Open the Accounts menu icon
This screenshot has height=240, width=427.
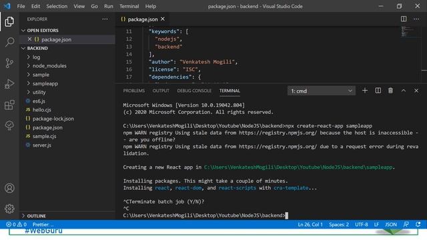pyautogui.click(x=9, y=188)
